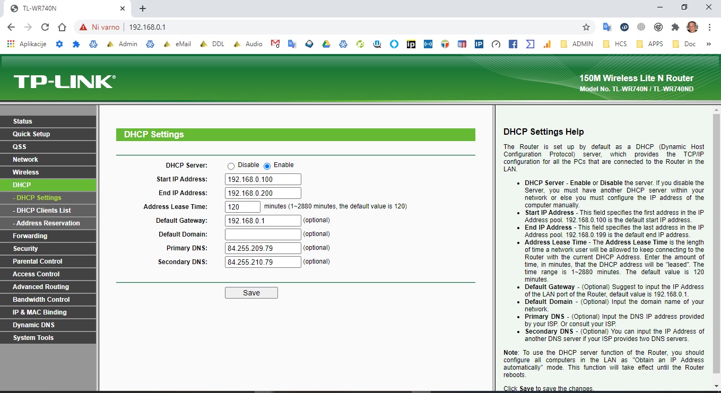Viewport: 721px width, 393px height.
Task: Open IP & MAC Binding menu
Action: (48, 312)
